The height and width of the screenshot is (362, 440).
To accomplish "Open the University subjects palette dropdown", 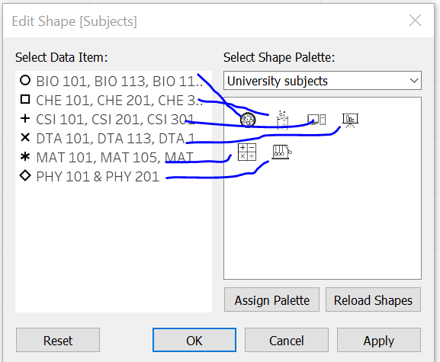I will pos(323,81).
